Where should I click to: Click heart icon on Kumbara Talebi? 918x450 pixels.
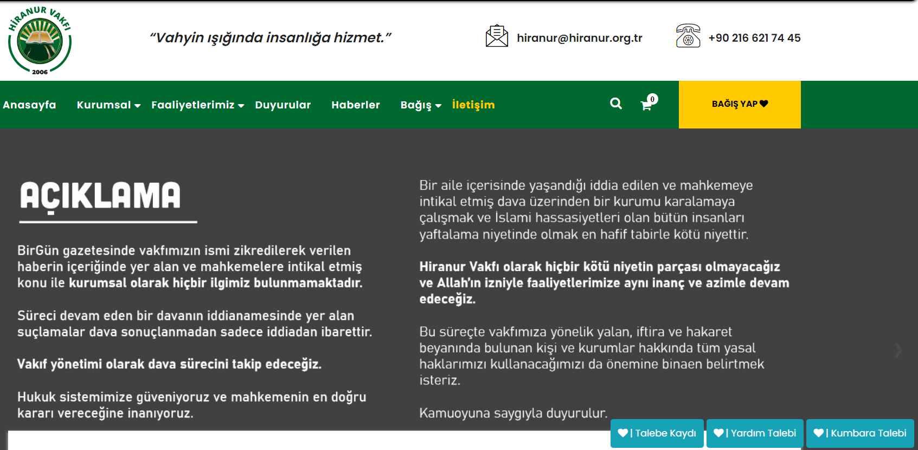click(x=818, y=433)
